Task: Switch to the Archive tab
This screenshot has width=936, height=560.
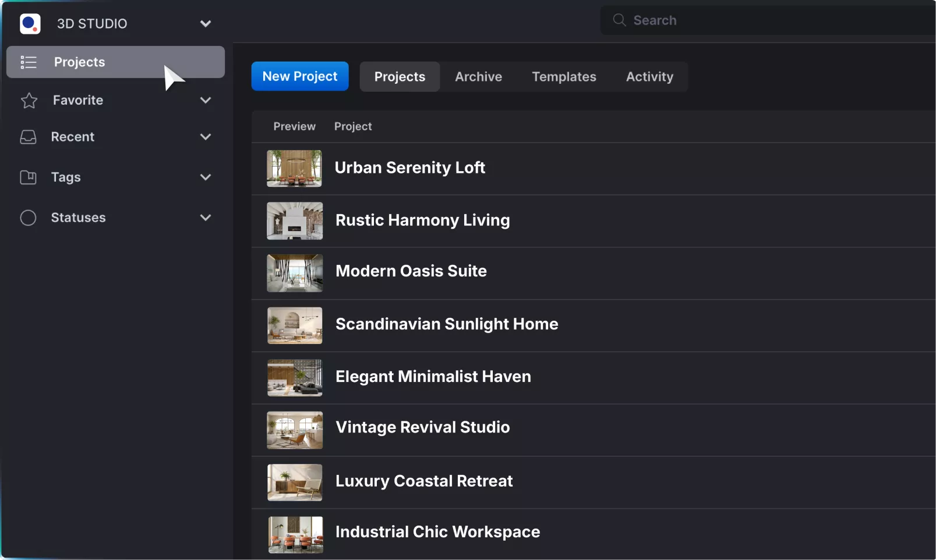Action: (478, 77)
